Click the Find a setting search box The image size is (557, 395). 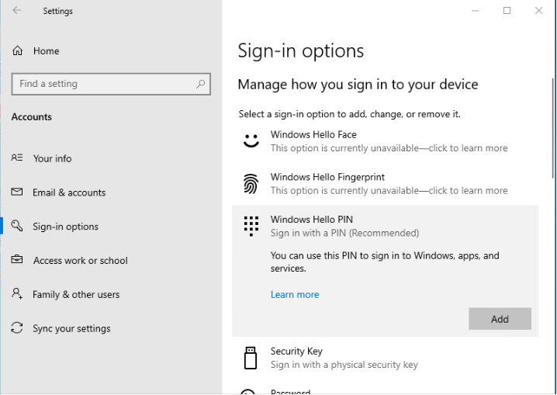coord(111,84)
